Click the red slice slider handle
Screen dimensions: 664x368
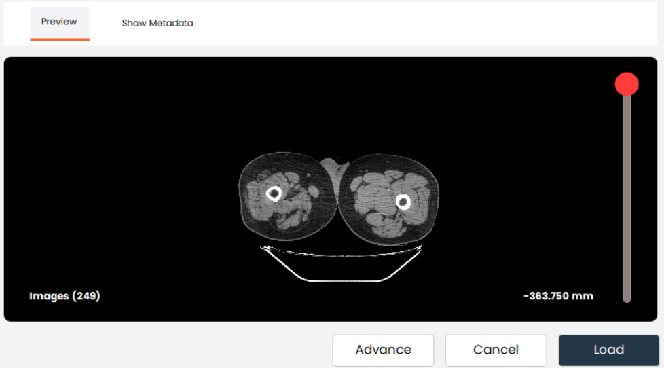pyautogui.click(x=626, y=84)
